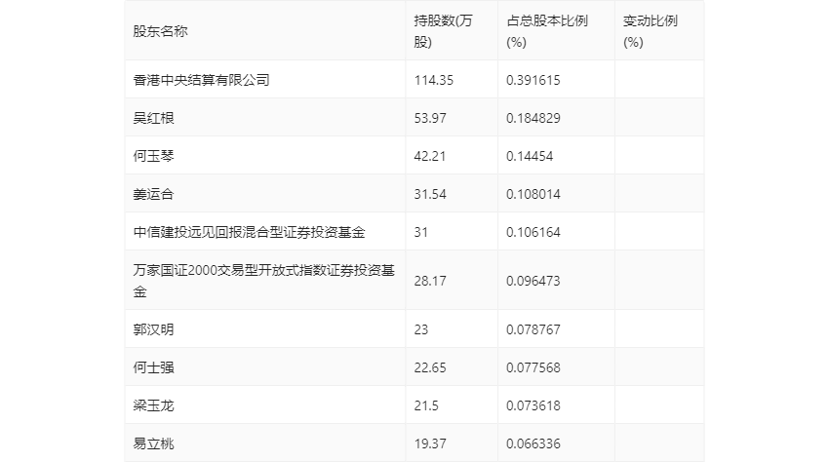Select shareholder 易立桃

[x=153, y=443]
